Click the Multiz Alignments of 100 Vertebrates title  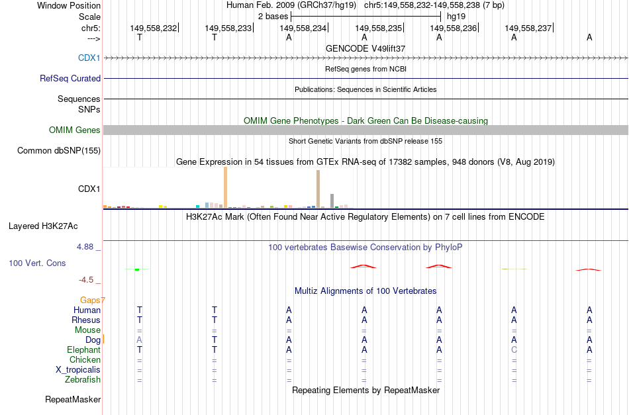(x=365, y=291)
